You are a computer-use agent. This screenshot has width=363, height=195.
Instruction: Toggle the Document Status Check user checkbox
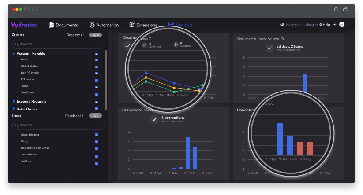click(96, 148)
